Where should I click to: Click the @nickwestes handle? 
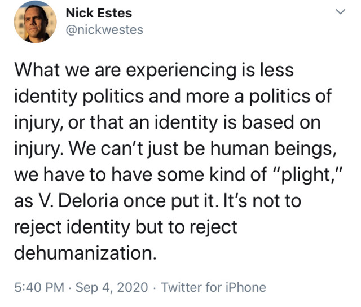104,29
